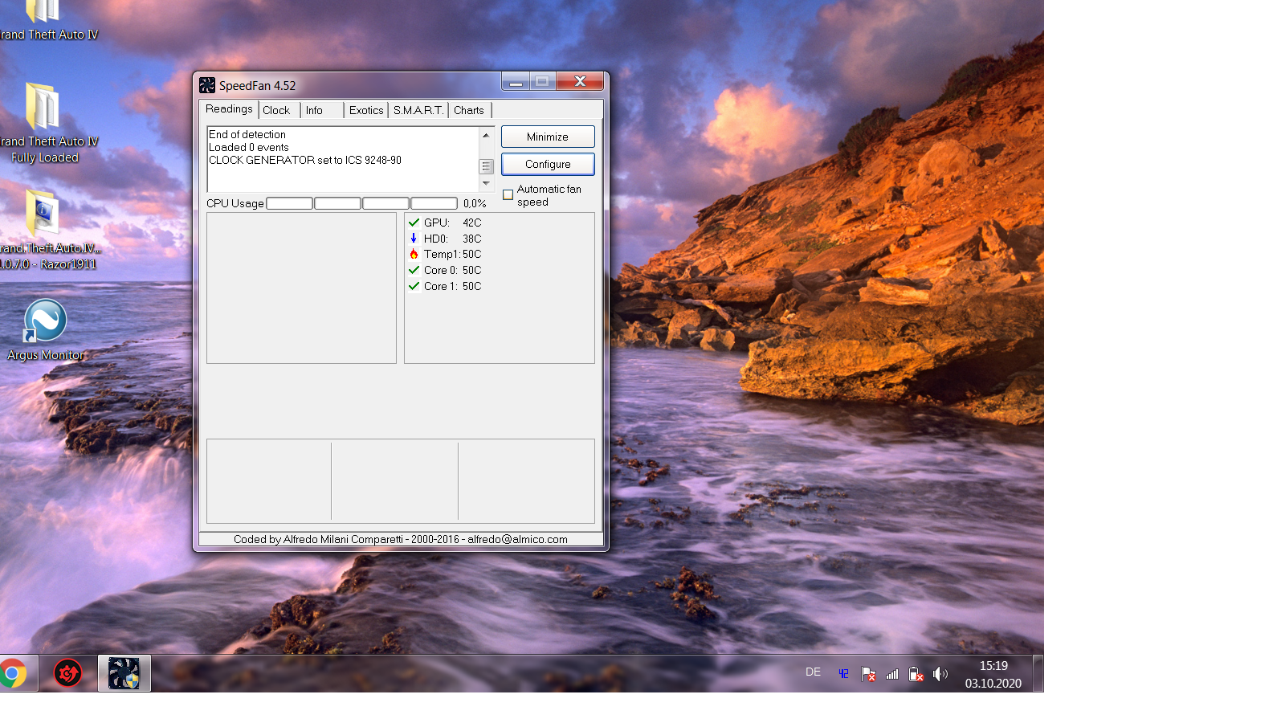Click the SpeedFan fan icon in title bar
This screenshot has height=723, width=1285.
pos(207,85)
